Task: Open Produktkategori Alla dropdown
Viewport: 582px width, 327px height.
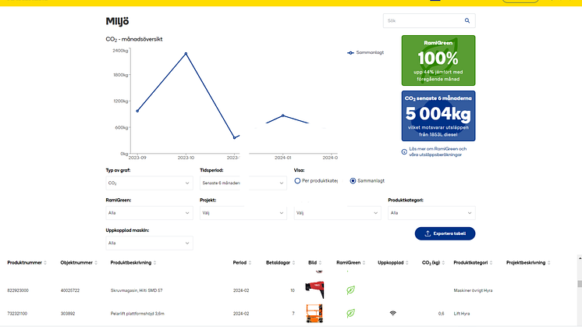Action: coord(431,213)
